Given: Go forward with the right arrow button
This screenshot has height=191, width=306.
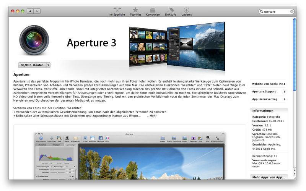Looking at the screenshot, I should [x=37, y=11].
